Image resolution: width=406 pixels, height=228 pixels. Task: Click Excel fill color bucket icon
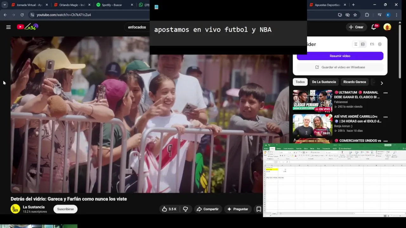(292, 155)
